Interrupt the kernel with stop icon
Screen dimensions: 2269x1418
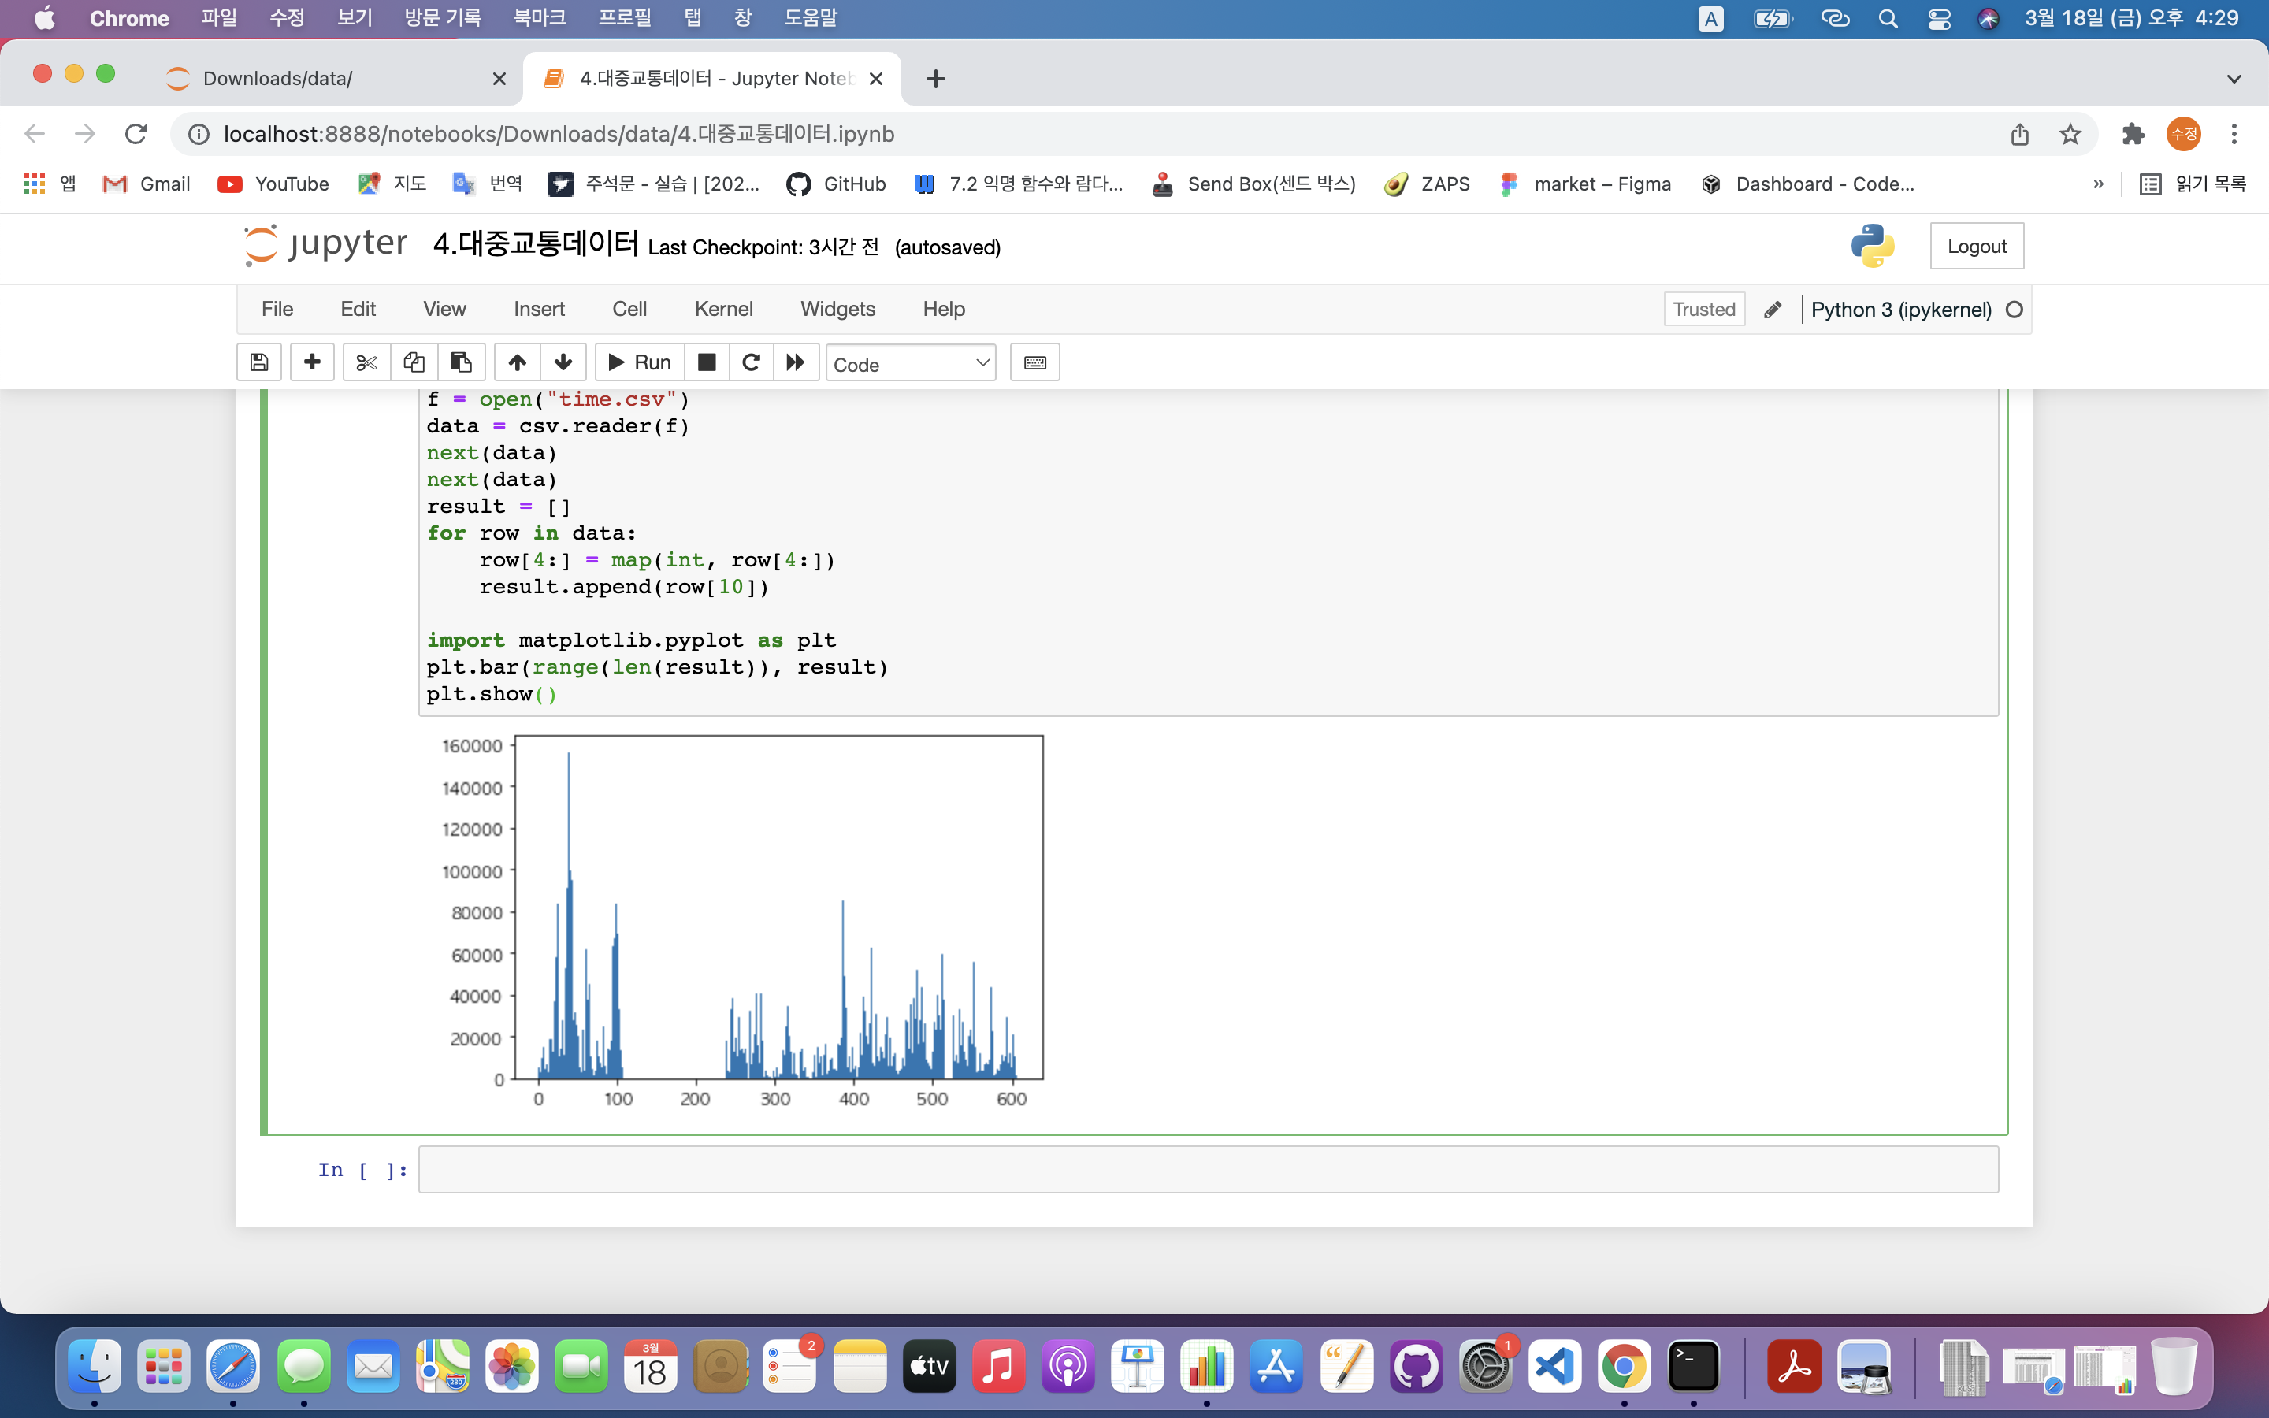707,363
